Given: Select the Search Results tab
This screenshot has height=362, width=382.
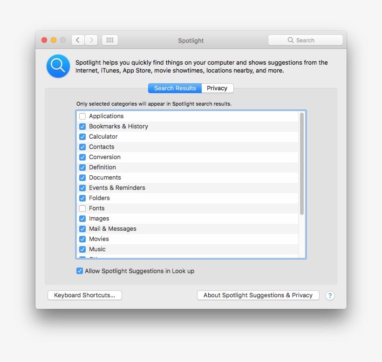Looking at the screenshot, I should click(x=175, y=88).
